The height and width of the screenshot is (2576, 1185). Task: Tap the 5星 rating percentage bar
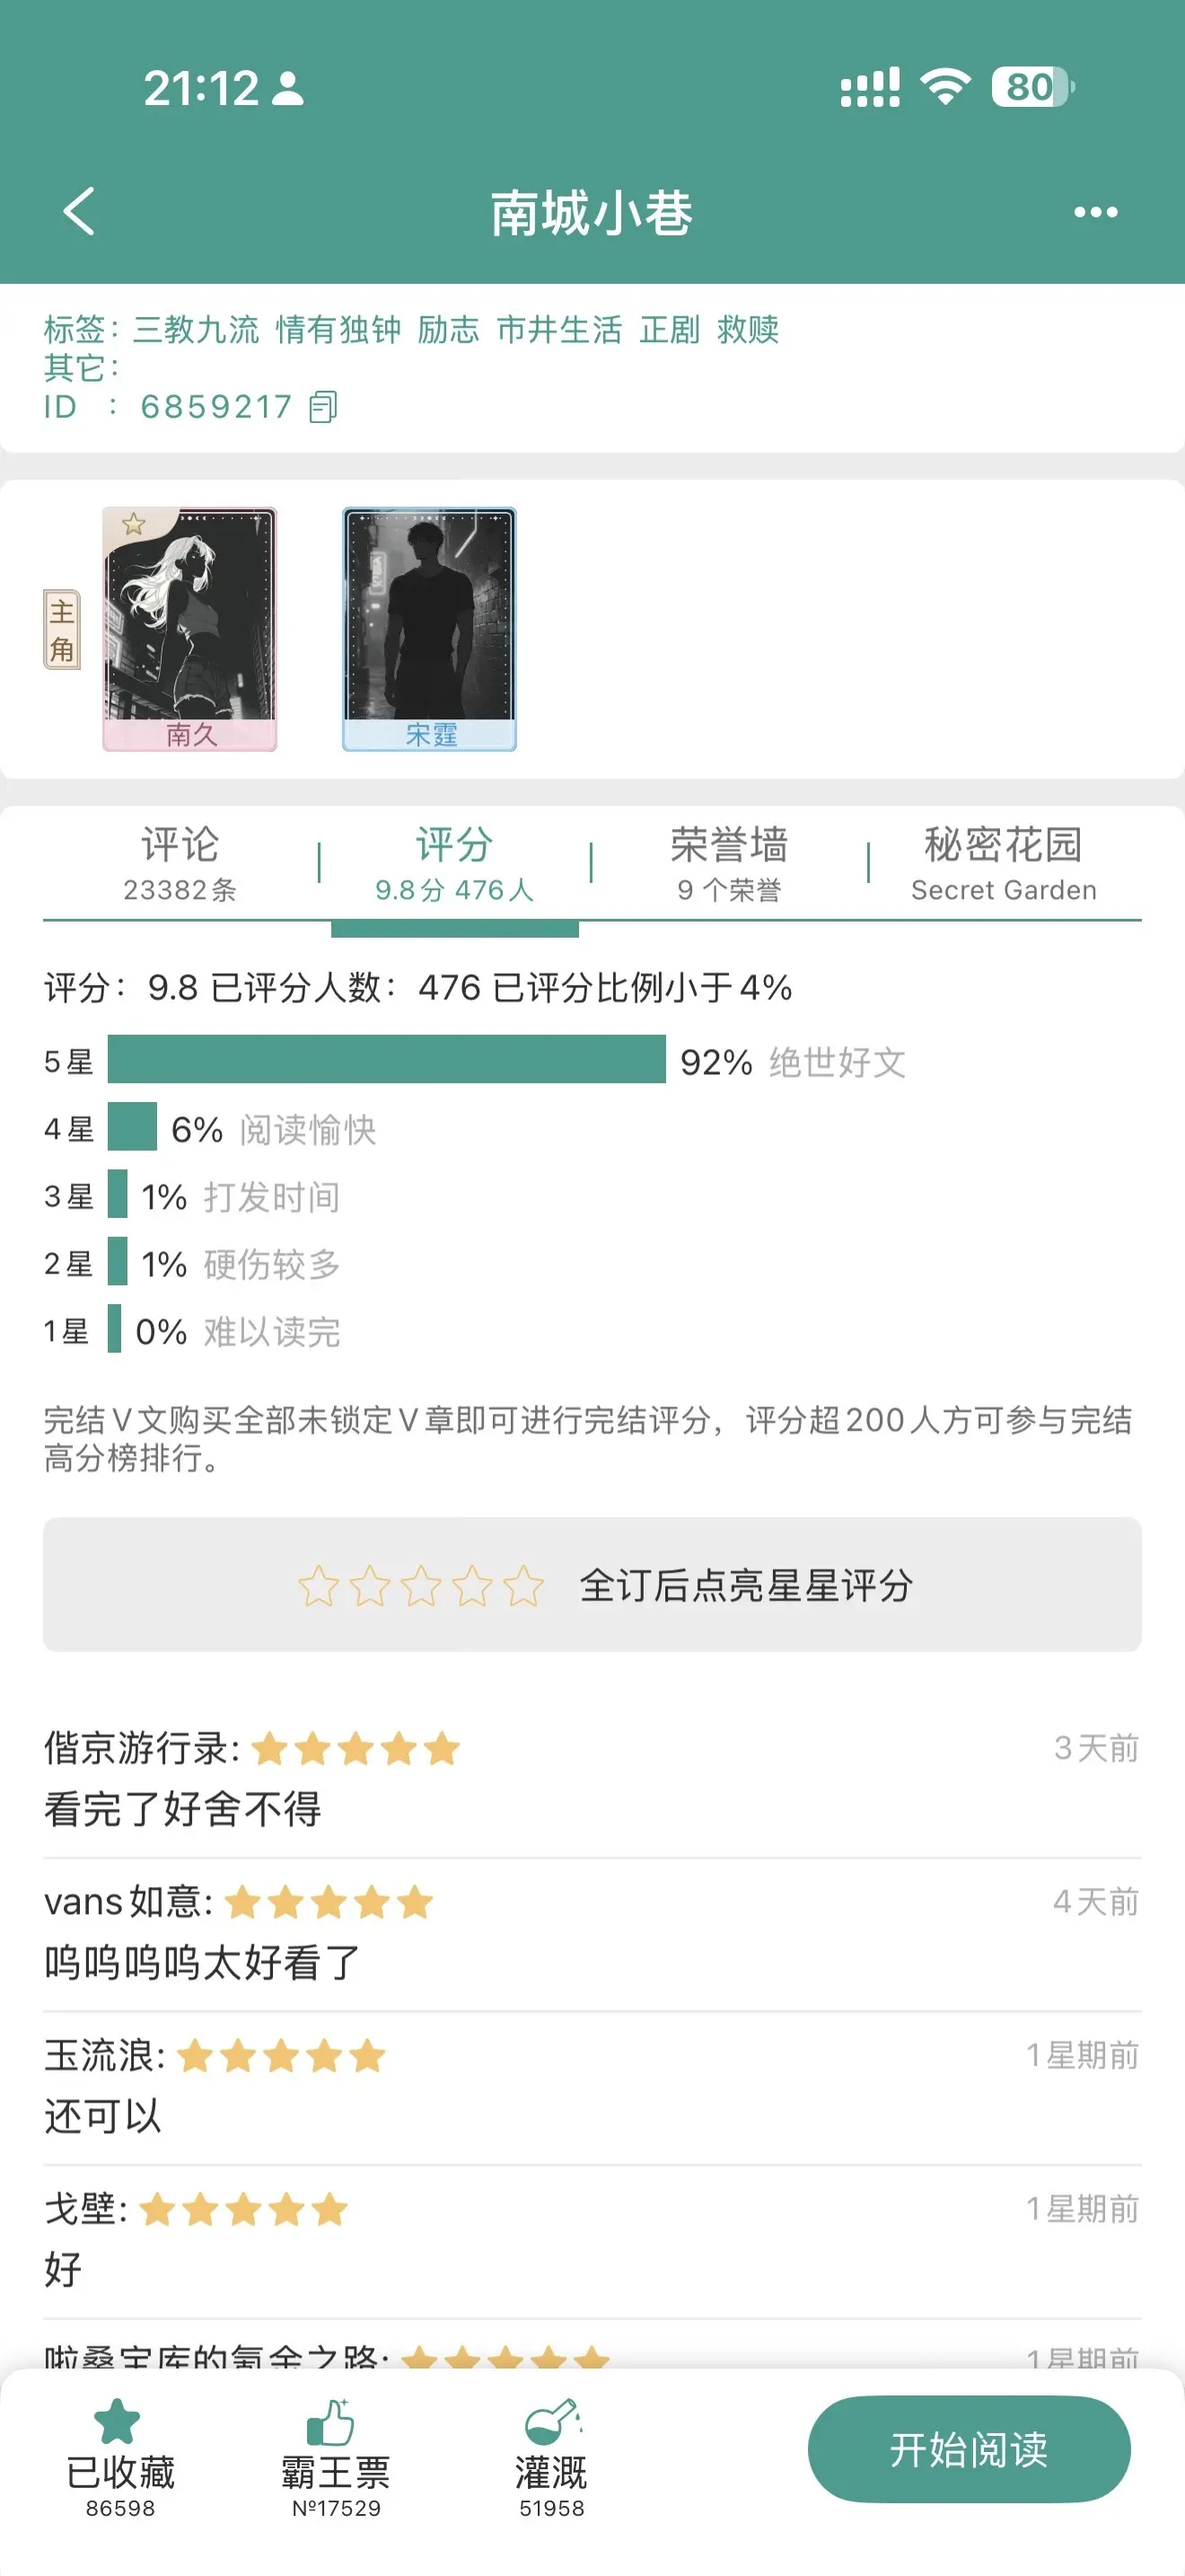click(x=386, y=1060)
